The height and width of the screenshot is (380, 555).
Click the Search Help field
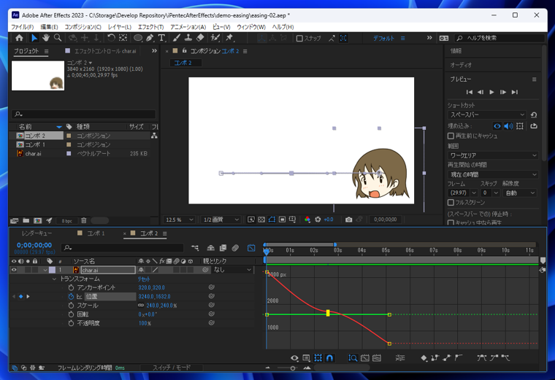[500, 38]
